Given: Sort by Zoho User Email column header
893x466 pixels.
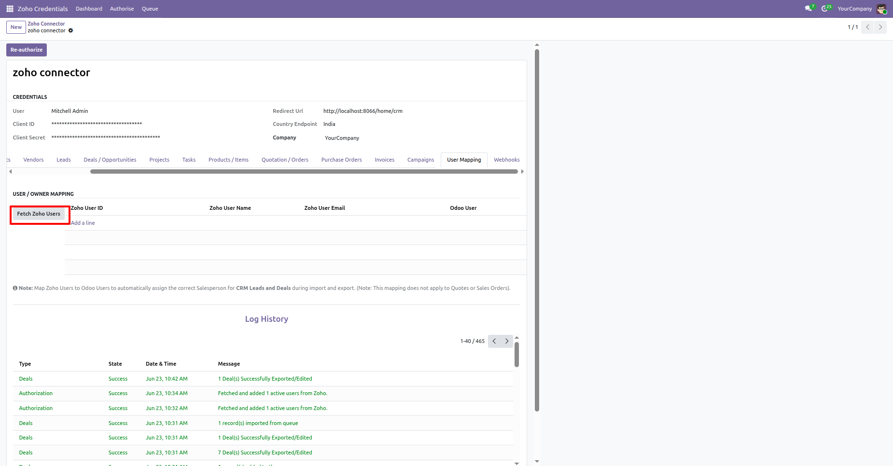Looking at the screenshot, I should (324, 208).
